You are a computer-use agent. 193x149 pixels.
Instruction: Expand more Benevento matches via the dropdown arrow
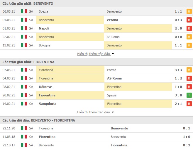113,54
